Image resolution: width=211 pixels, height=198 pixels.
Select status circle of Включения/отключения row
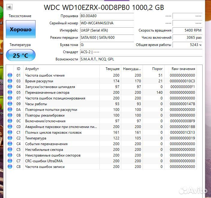[10, 121]
